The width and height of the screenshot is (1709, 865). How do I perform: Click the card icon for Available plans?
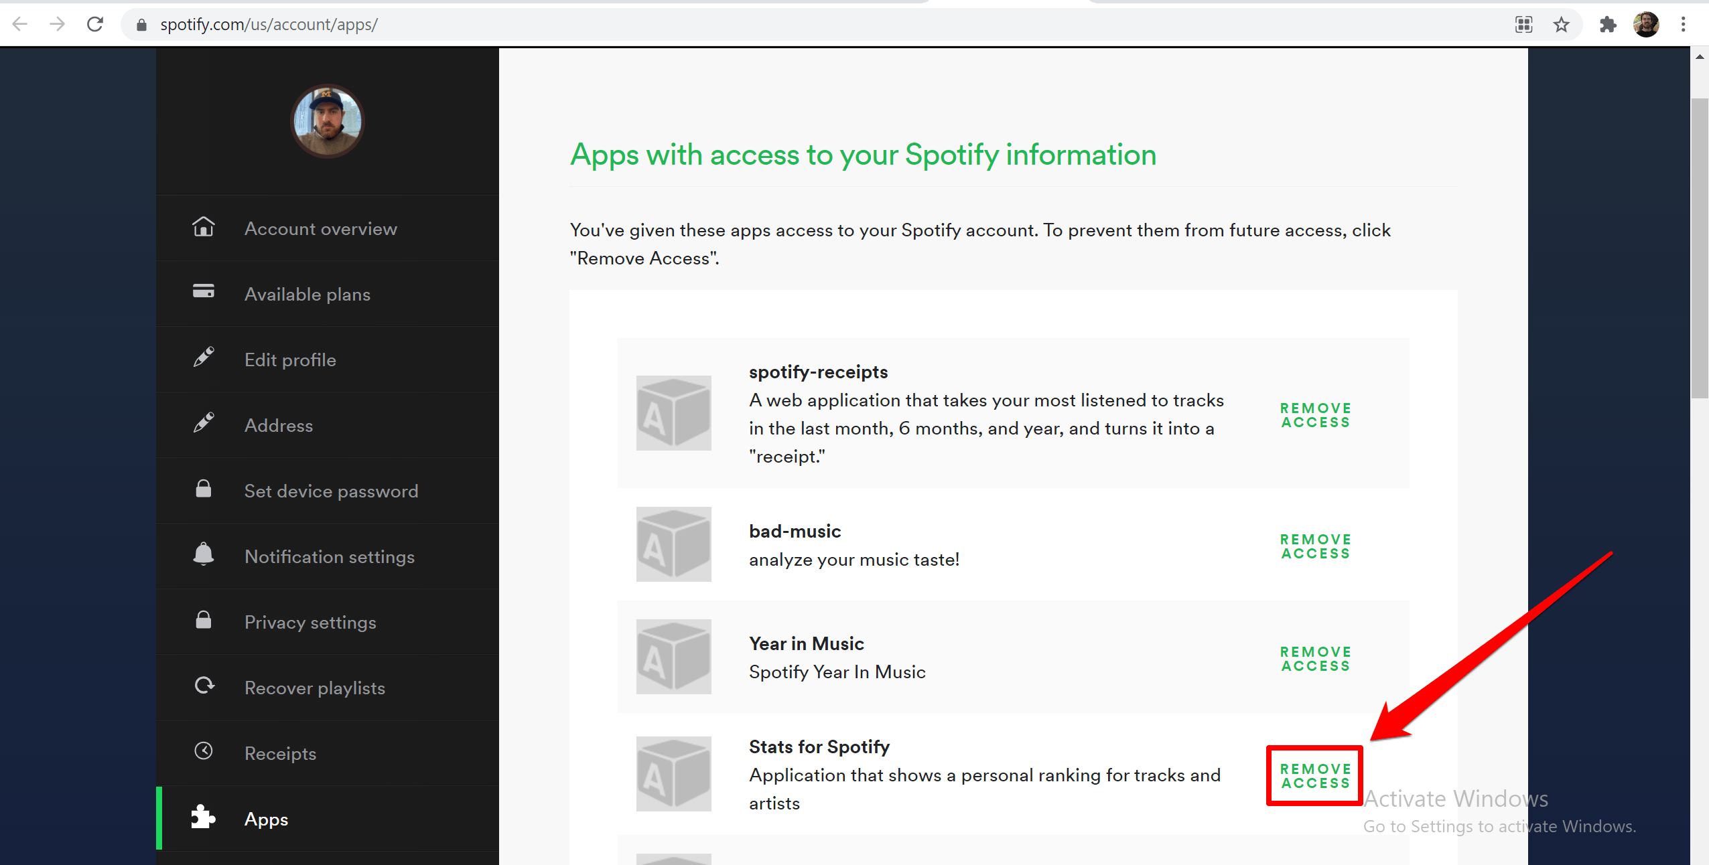204,291
